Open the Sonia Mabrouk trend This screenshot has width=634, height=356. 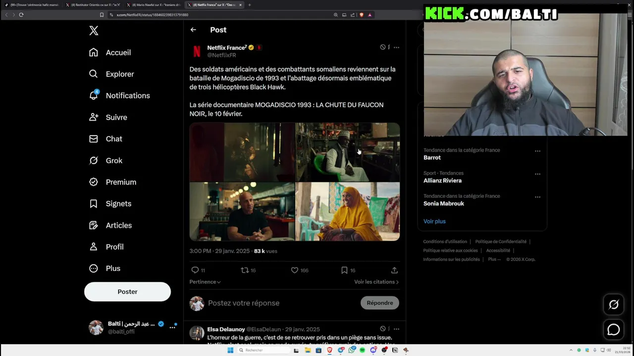tap(444, 204)
